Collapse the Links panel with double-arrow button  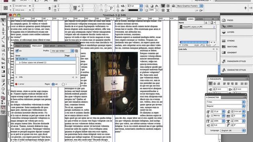click(x=213, y=19)
